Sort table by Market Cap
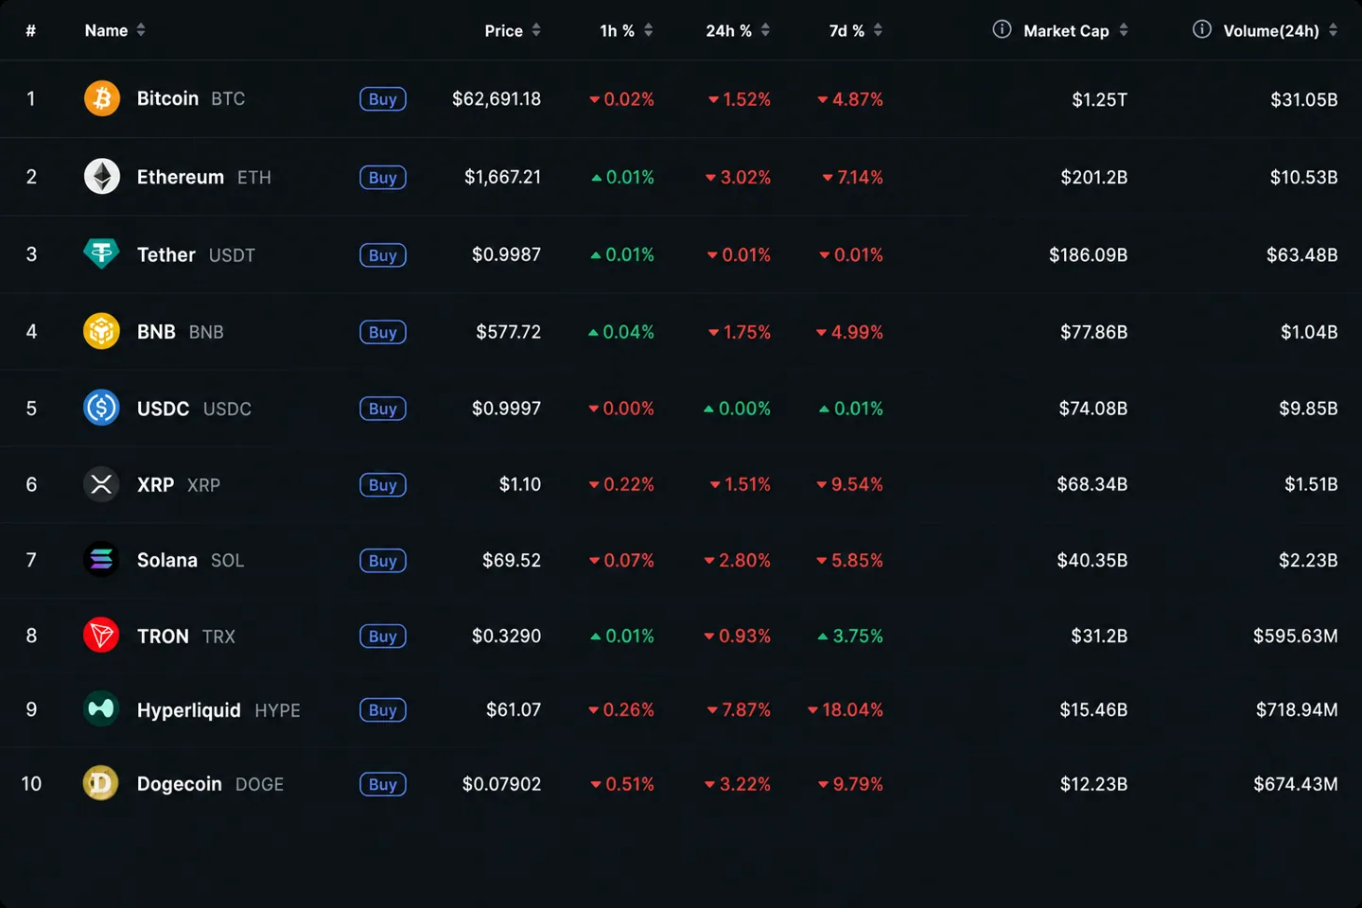 click(1075, 30)
